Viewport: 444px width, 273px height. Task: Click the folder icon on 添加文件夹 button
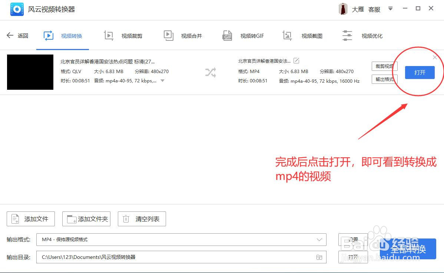coord(72,219)
